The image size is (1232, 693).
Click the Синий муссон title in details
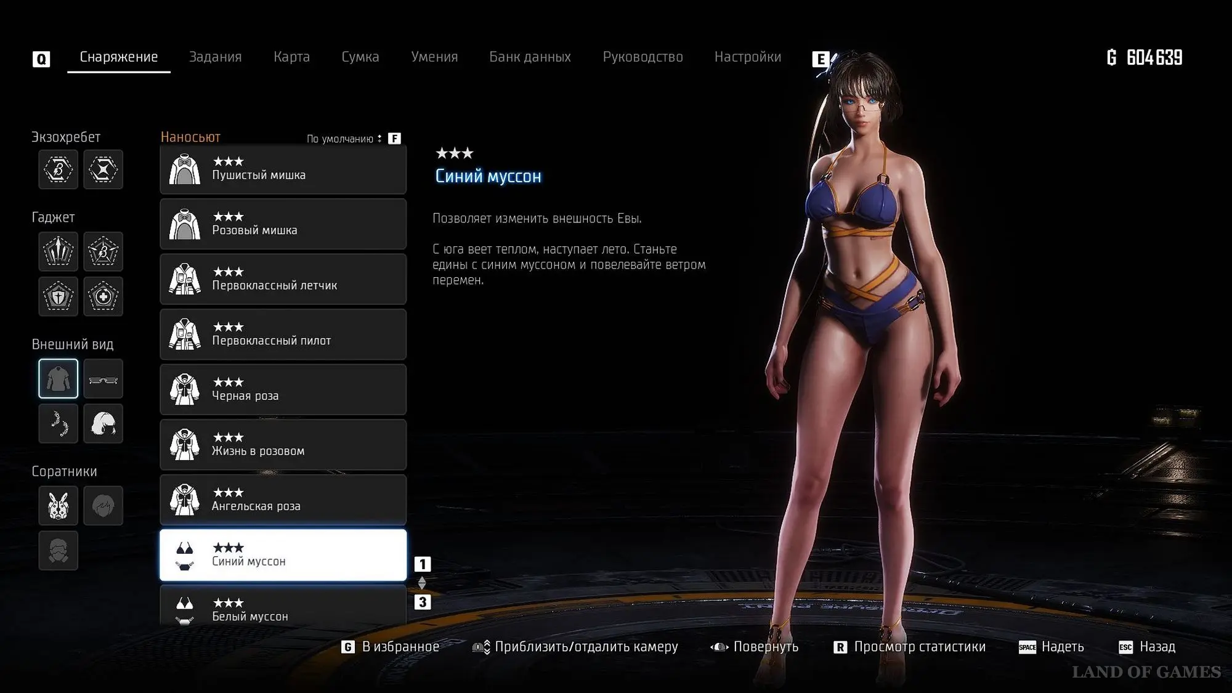[488, 176]
